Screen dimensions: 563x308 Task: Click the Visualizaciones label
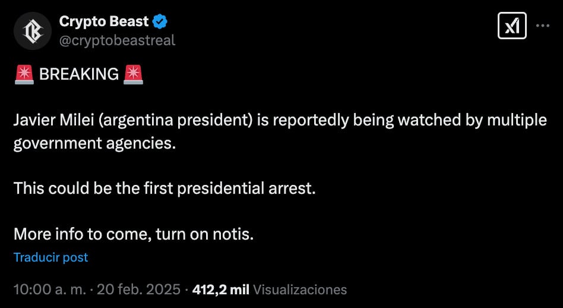click(300, 290)
